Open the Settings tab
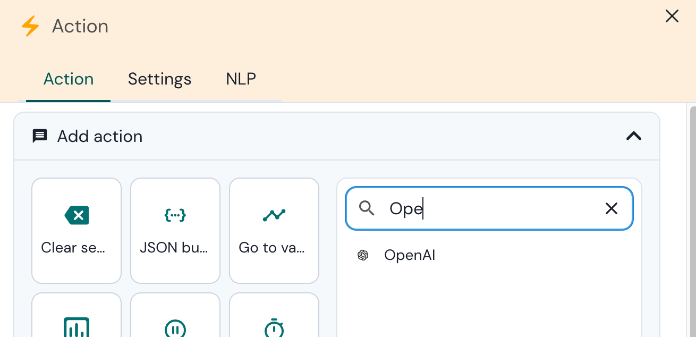This screenshot has width=696, height=337. click(x=159, y=79)
